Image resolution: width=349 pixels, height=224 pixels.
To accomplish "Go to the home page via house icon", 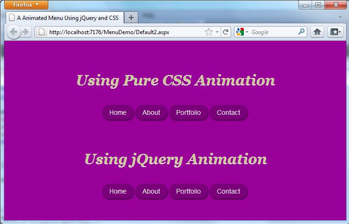I will coord(317,32).
